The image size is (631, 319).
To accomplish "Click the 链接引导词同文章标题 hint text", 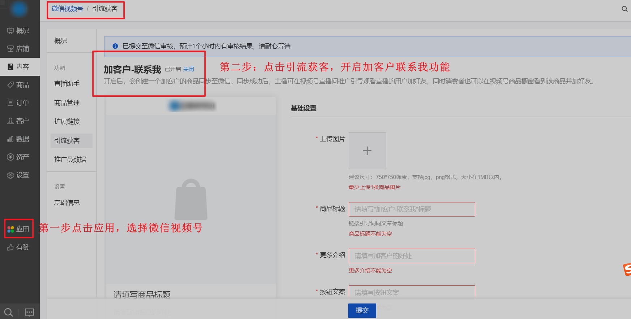I will pos(376,223).
